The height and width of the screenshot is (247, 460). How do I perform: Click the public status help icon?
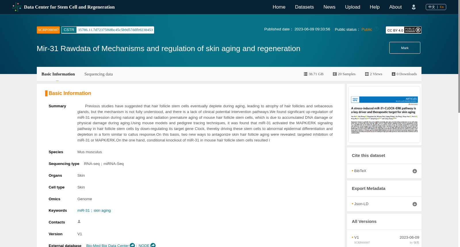click(x=376, y=29)
